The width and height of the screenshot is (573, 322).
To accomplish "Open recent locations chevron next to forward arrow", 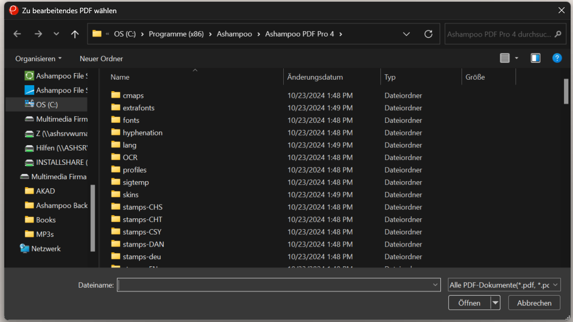I will pyautogui.click(x=56, y=34).
